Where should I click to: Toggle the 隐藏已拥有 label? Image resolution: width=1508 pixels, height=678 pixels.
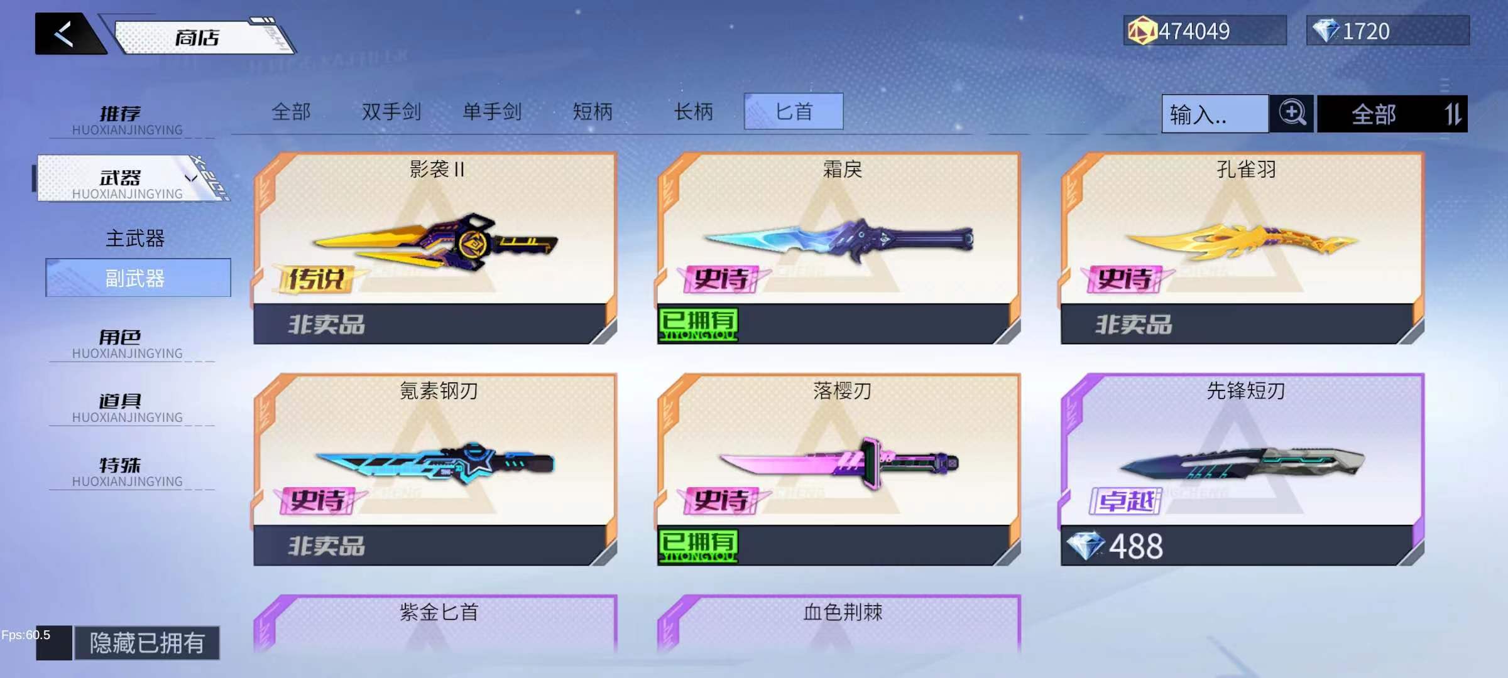click(147, 643)
